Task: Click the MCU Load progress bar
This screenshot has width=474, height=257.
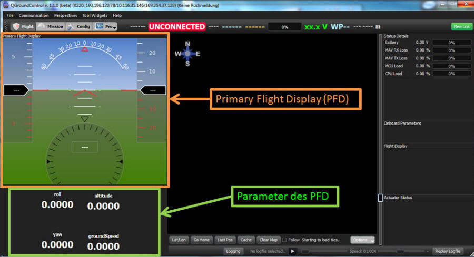Action: (452, 66)
